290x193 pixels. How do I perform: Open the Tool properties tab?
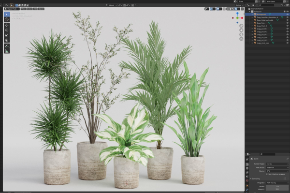coord(247,160)
